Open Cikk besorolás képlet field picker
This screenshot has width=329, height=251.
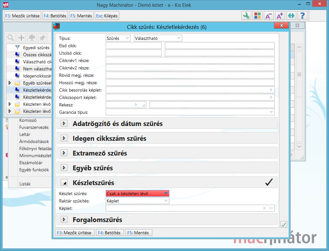pyautogui.click(x=271, y=90)
